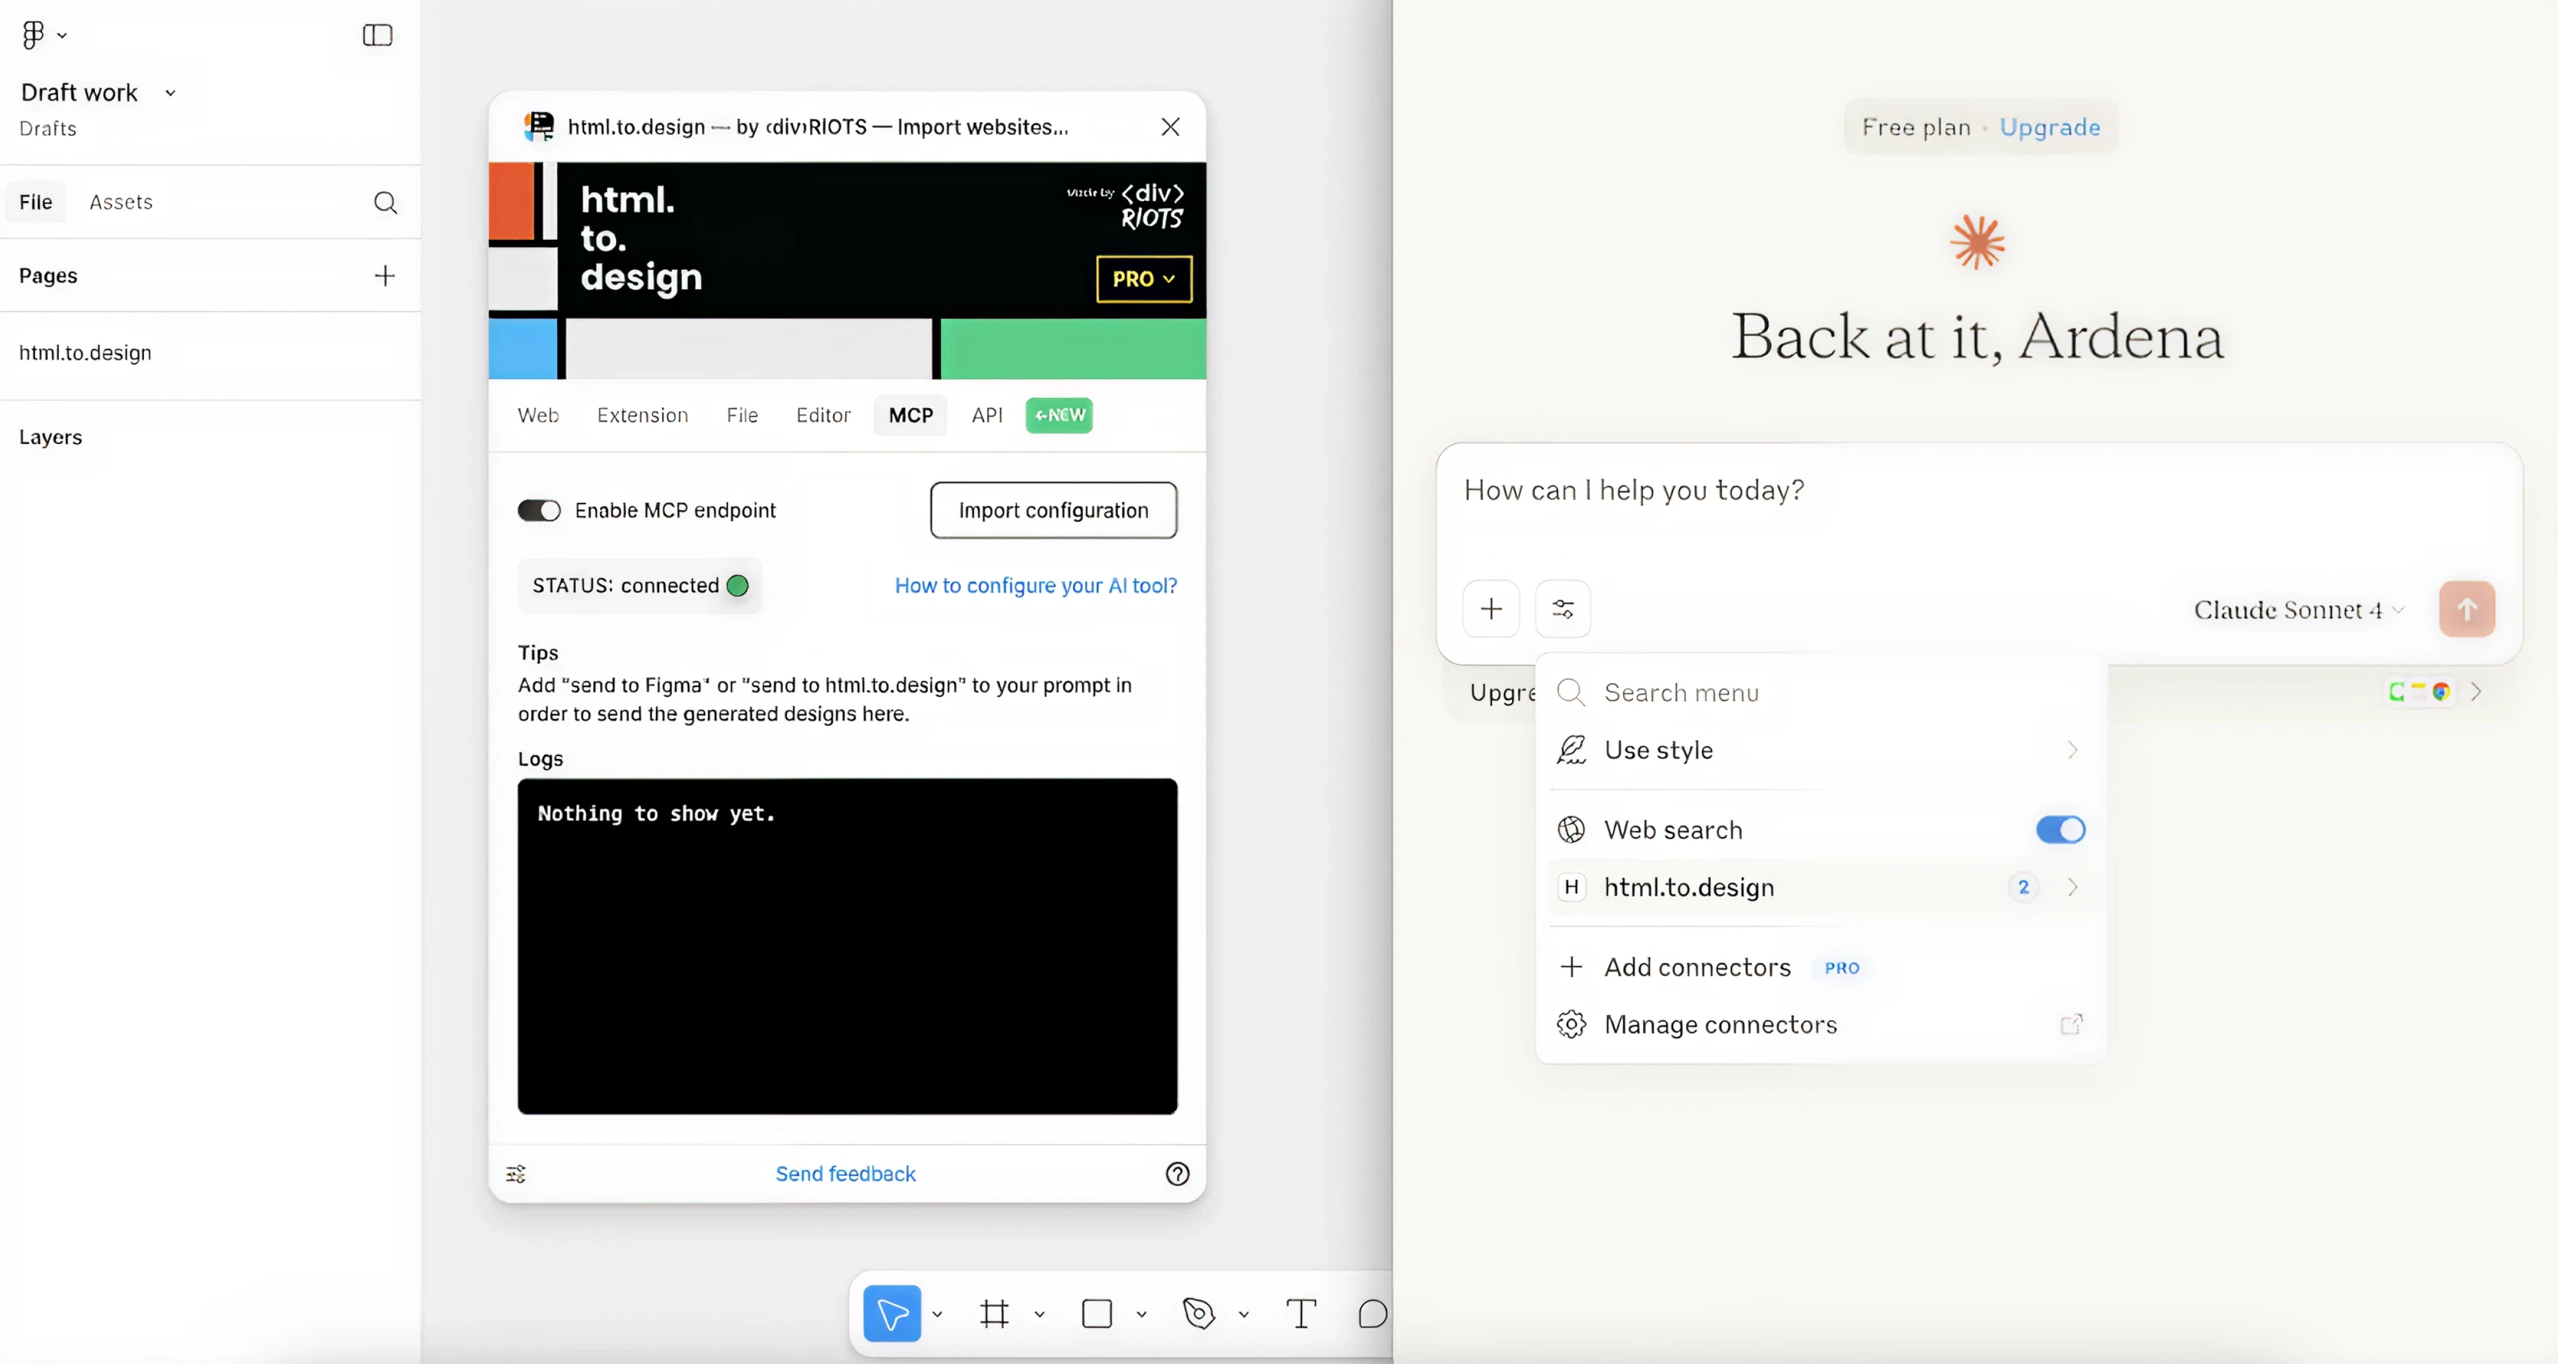Open the Assets tab in Figma sidebar

[x=121, y=202]
